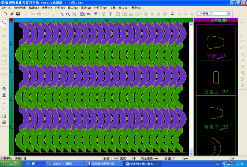Click the 分片区(排) panel header
247x167 pixels.
click(216, 20)
